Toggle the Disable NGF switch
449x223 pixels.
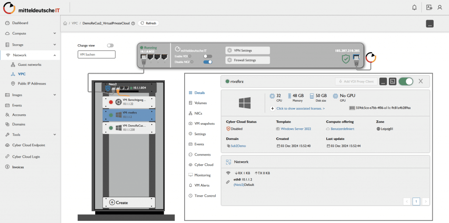[x=207, y=61]
